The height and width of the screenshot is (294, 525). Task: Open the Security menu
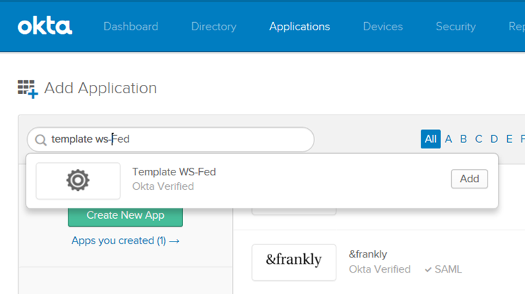coord(456,26)
